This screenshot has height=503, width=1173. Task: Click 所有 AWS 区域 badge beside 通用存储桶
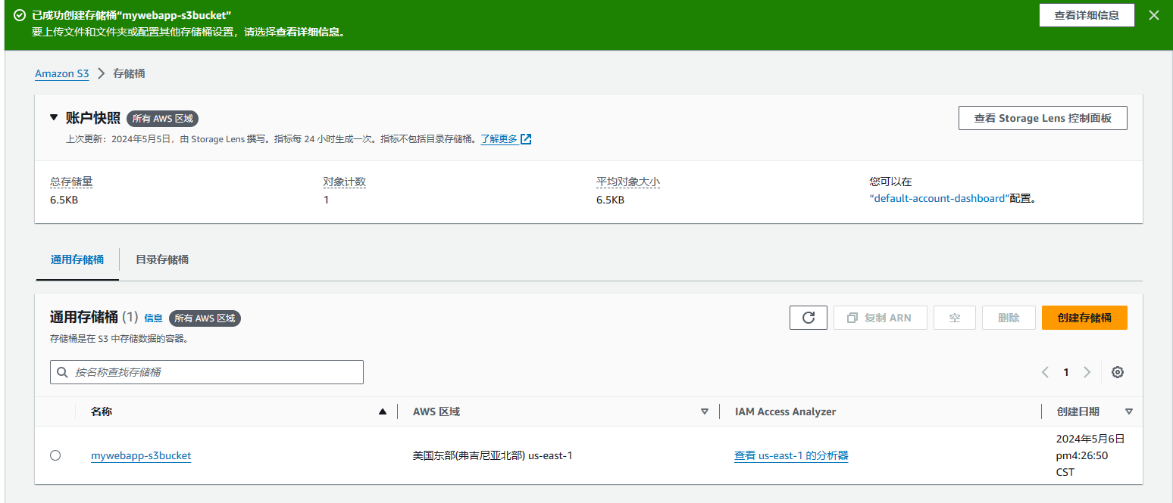click(x=205, y=318)
